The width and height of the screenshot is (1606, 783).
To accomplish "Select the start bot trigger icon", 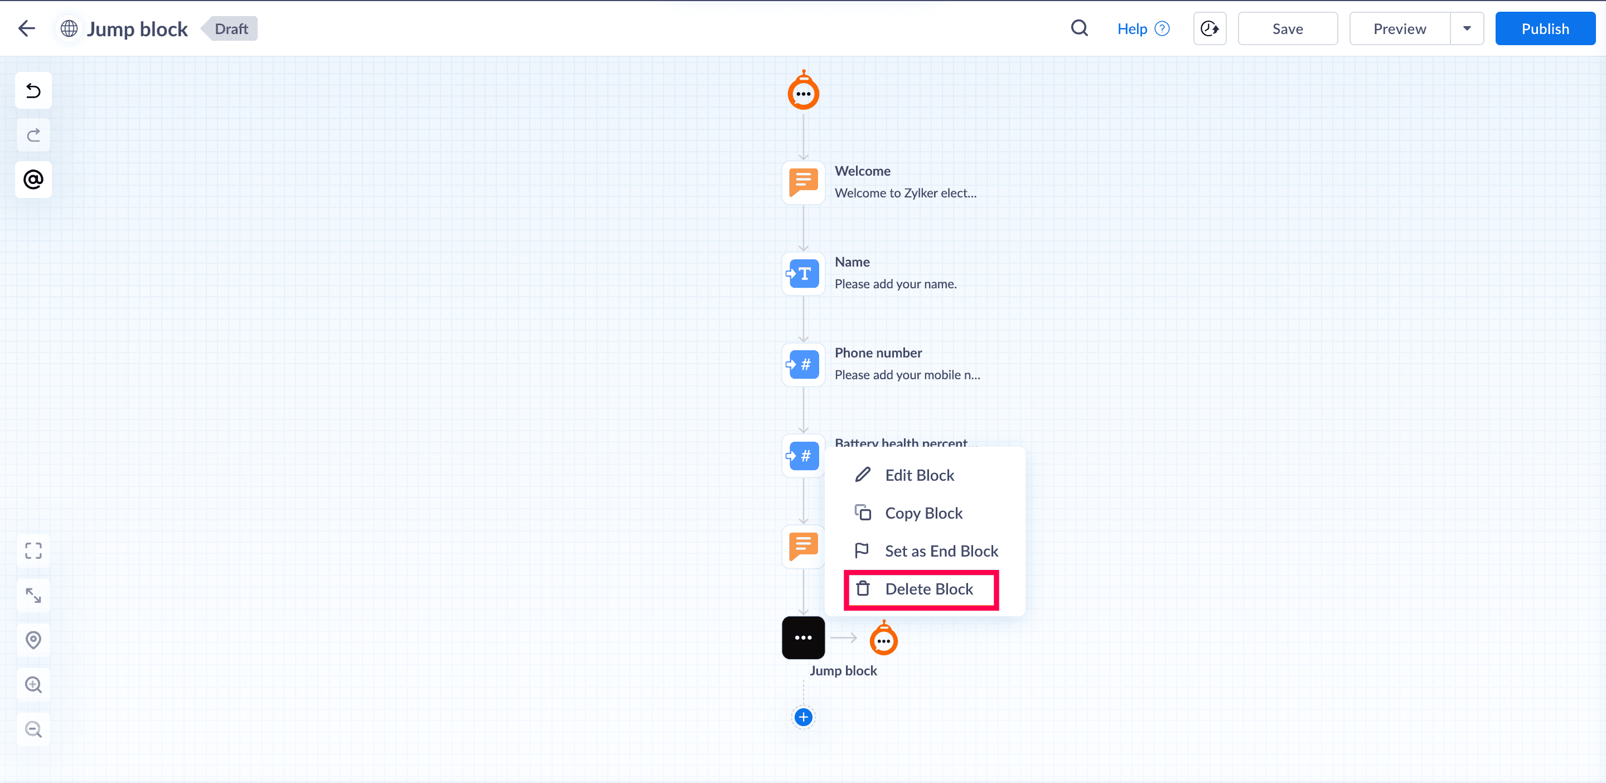I will [803, 91].
